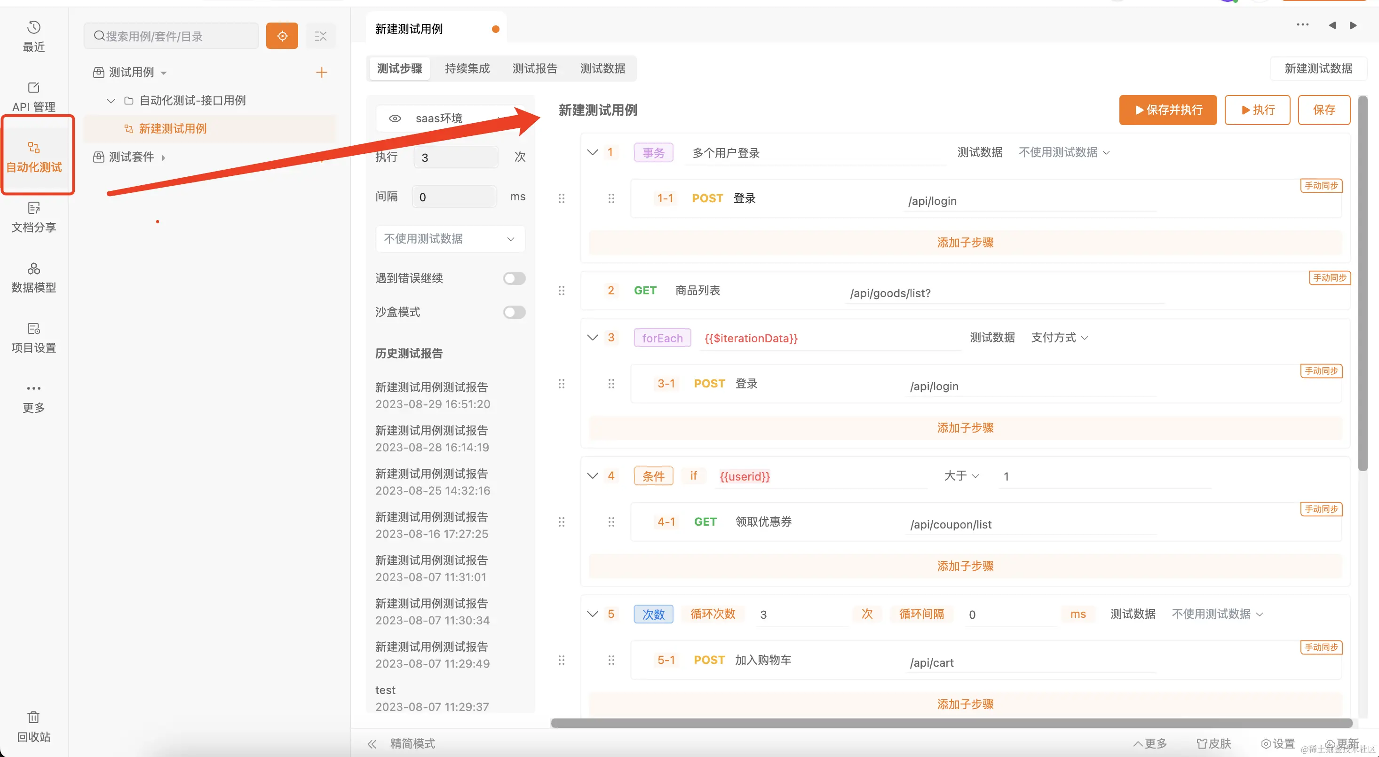The image size is (1379, 757).
Task: Click the collapse-all icon beside the search box
Action: [x=321, y=36]
